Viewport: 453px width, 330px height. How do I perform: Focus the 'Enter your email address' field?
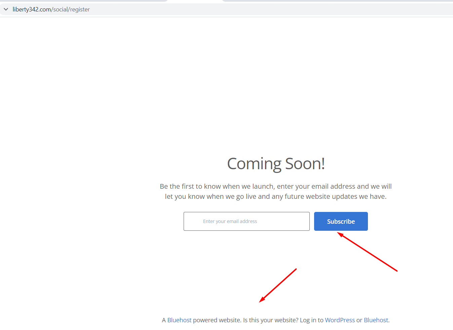pyautogui.click(x=247, y=221)
